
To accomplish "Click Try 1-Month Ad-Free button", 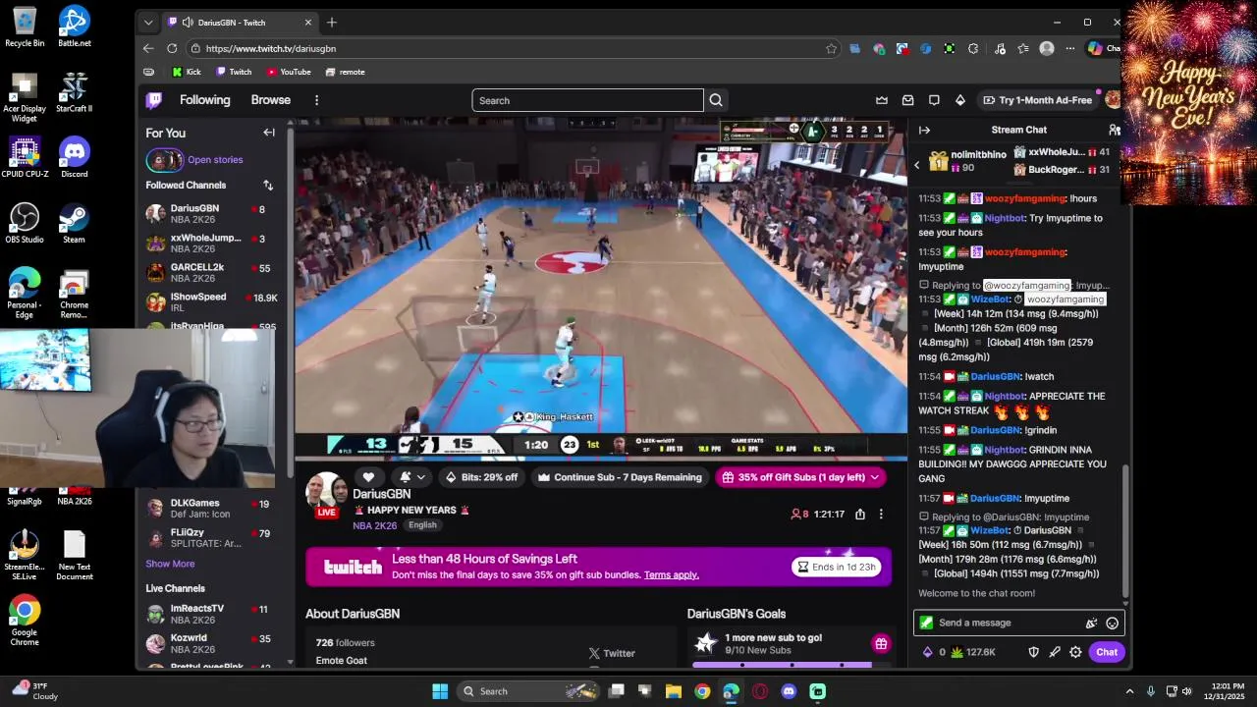I will tap(1037, 100).
